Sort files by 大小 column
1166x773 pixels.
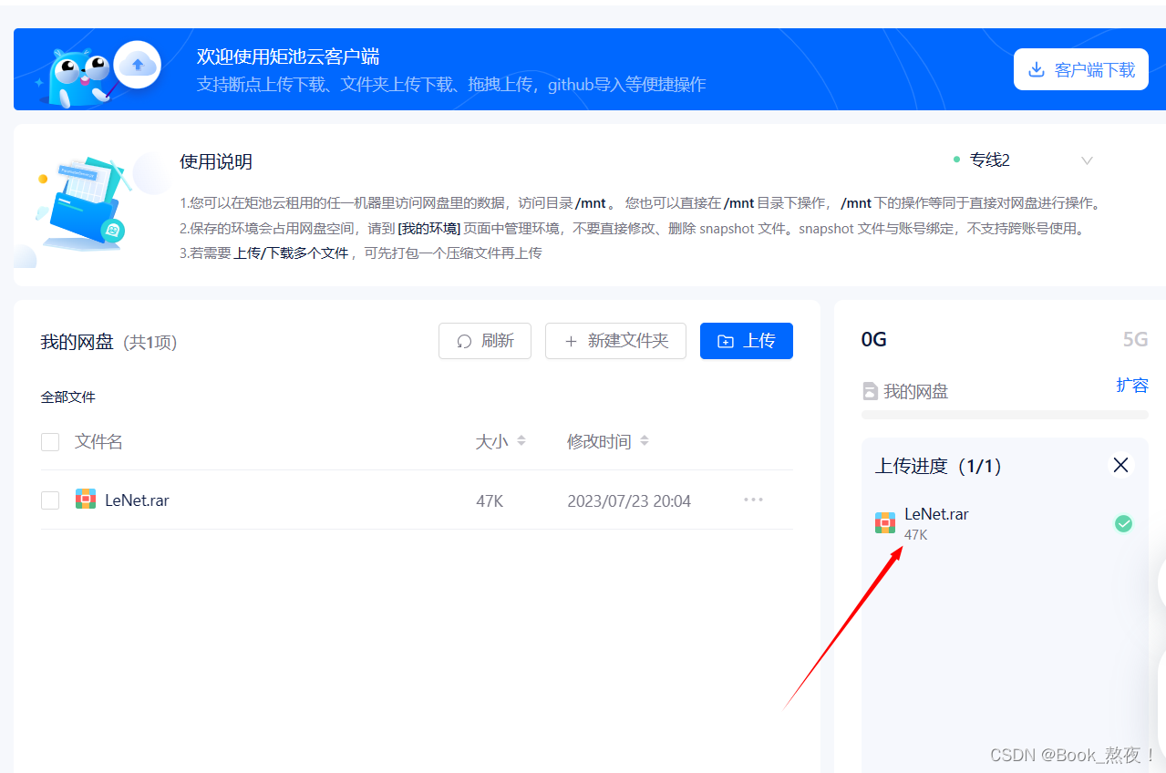(500, 441)
